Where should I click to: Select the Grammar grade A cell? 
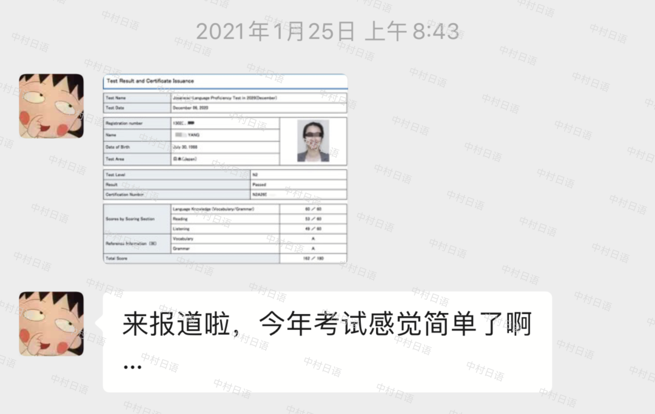(312, 249)
